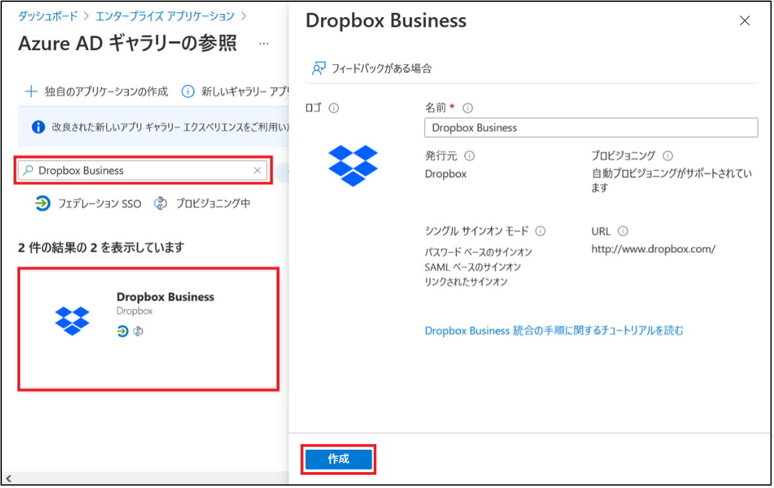Click info icon next to URL
Image resolution: width=774 pixels, height=488 pixels.
pyautogui.click(x=623, y=231)
